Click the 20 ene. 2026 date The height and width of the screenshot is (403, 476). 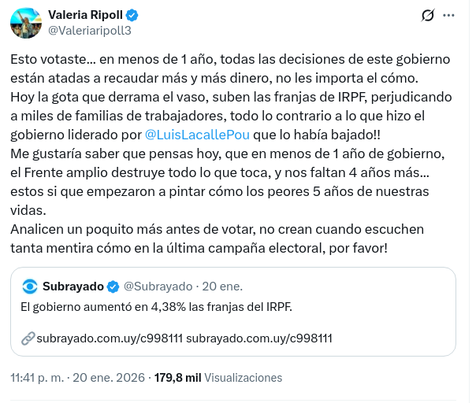(110, 378)
